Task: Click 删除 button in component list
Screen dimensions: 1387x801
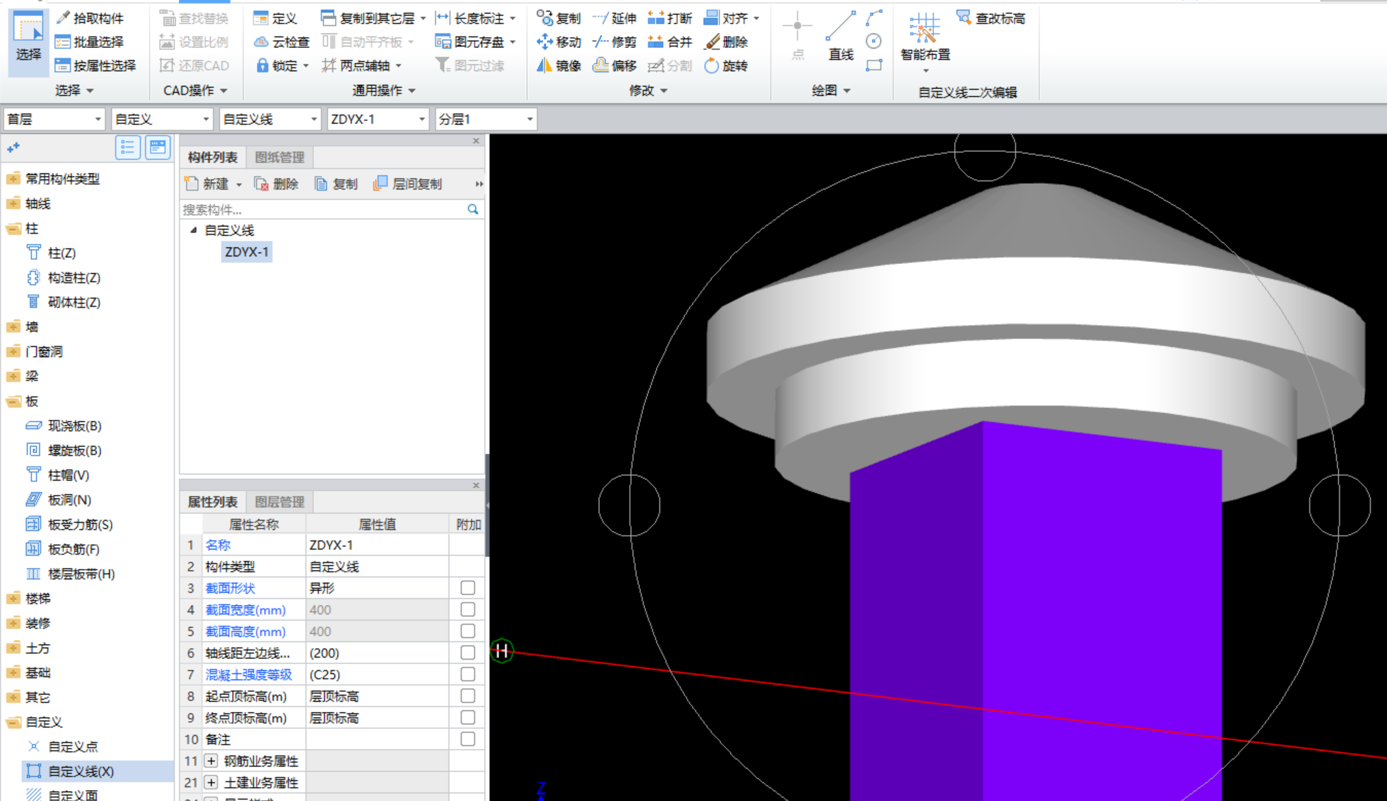Action: point(276,184)
